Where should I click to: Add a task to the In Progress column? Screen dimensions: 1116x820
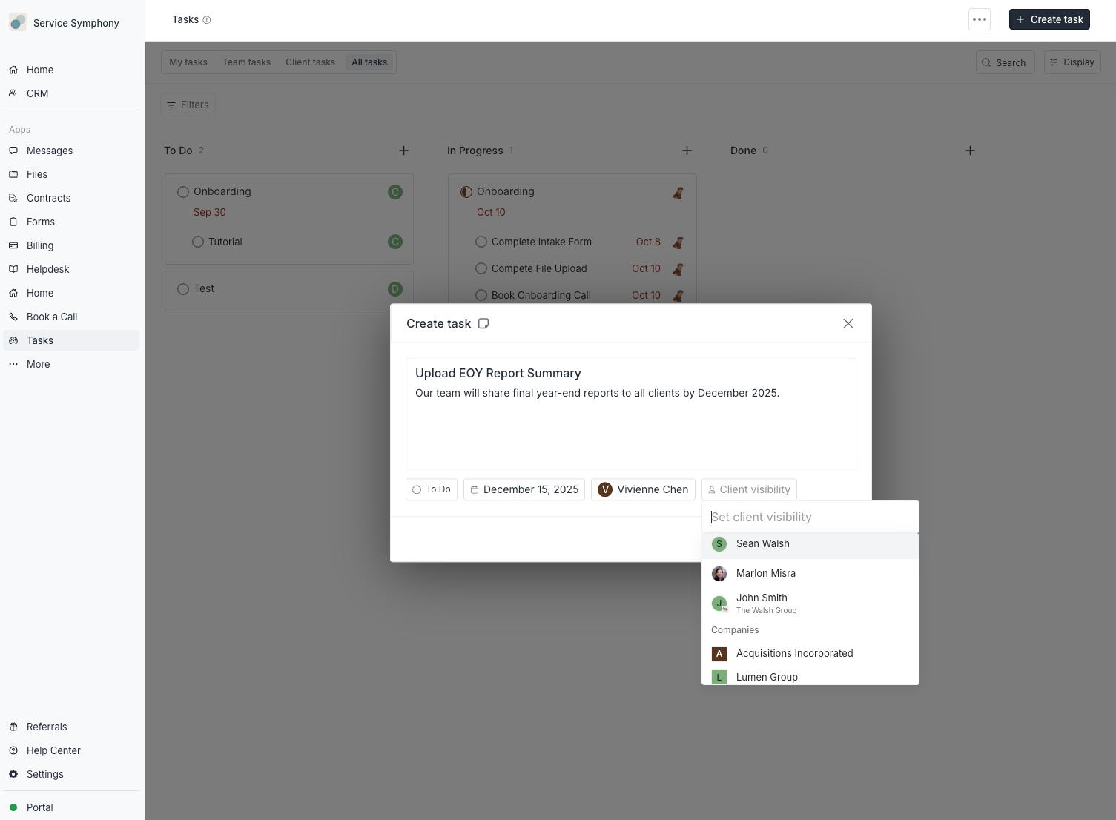(687, 151)
